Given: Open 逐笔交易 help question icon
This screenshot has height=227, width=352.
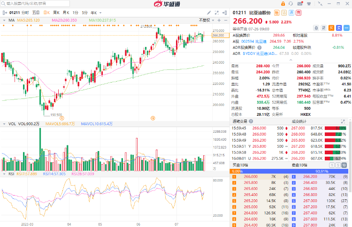Looking at the screenshot, I should [x=251, y=121].
